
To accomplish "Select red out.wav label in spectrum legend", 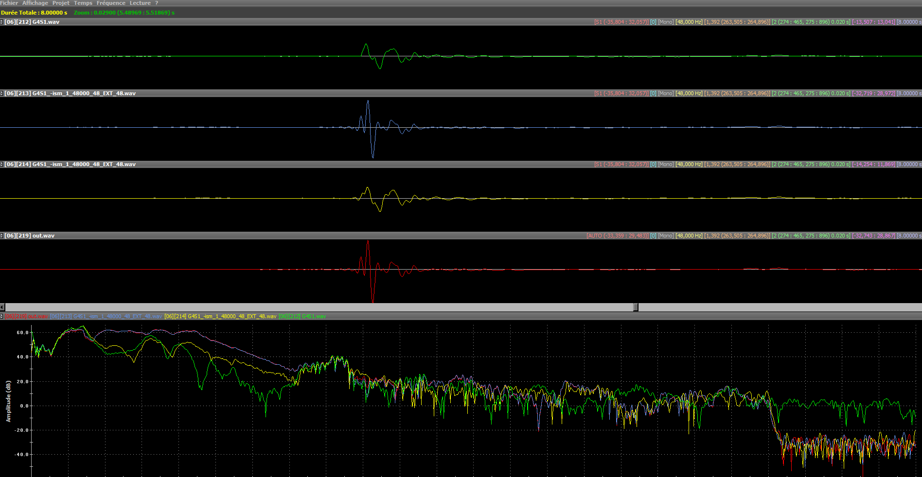I will tap(27, 316).
